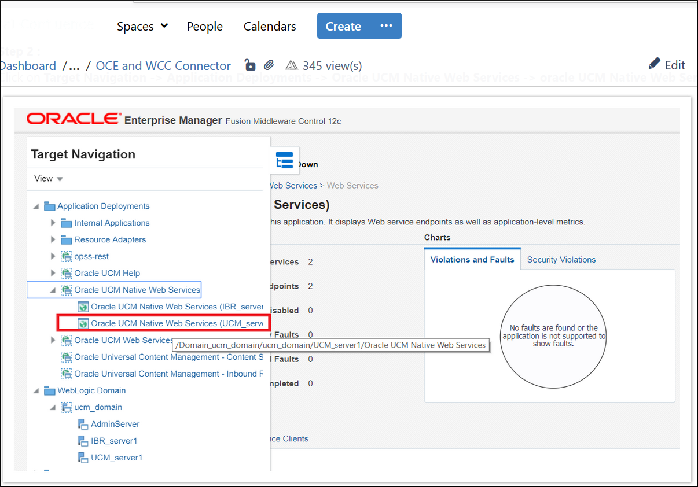Screen dimensions: 698x487
Task: Open the View dropdown in Target Navigation
Action: coord(49,179)
